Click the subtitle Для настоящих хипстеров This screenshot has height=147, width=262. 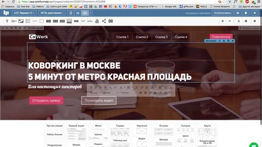(55, 87)
